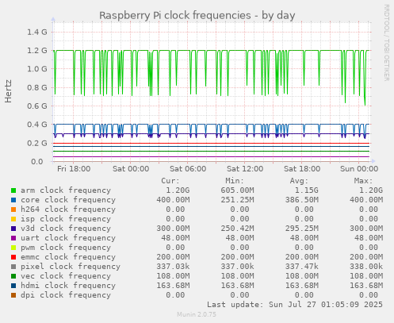This screenshot has width=394, height=323.
Task: Click the emmc clock current value 200.00M
Action: pos(173,257)
